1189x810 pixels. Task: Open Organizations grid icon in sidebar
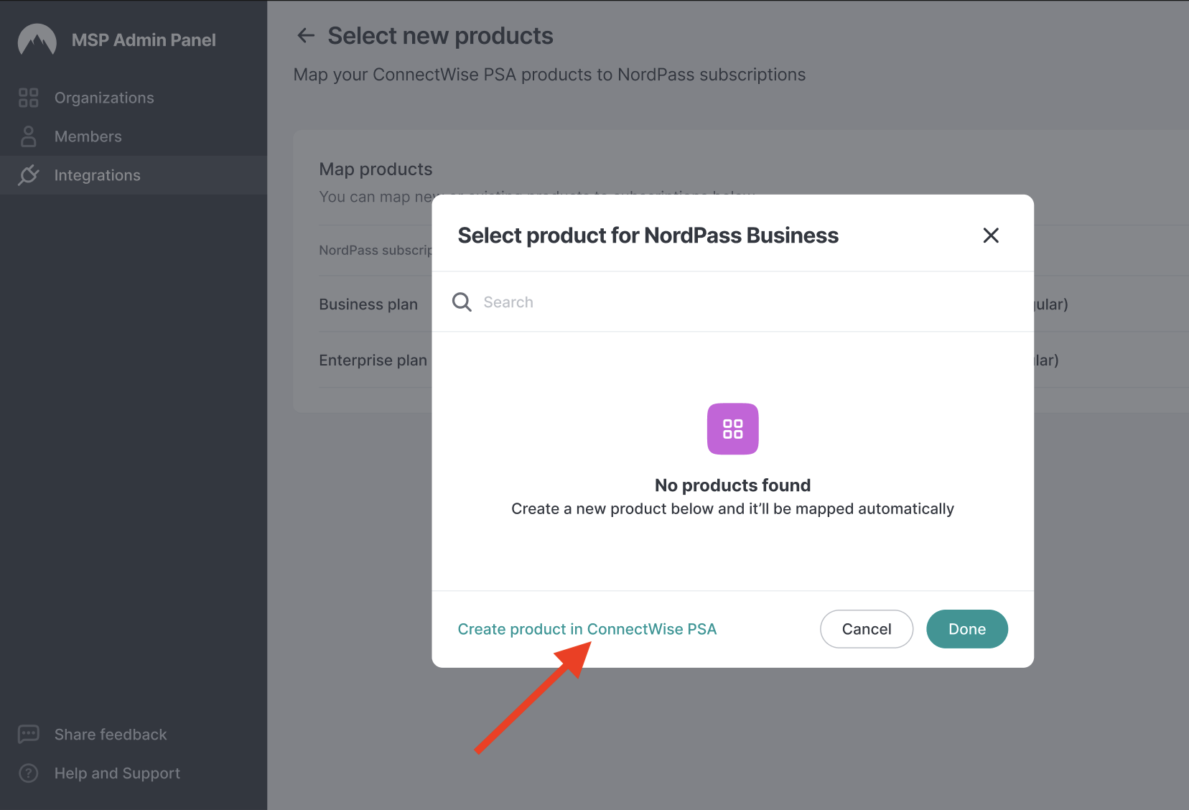click(28, 98)
